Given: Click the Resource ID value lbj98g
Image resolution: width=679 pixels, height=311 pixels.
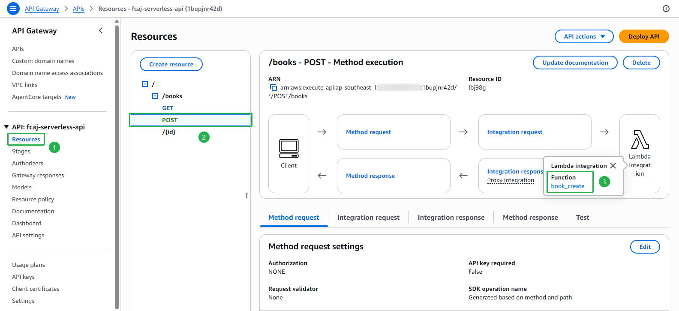Looking at the screenshot, I should coord(477,87).
